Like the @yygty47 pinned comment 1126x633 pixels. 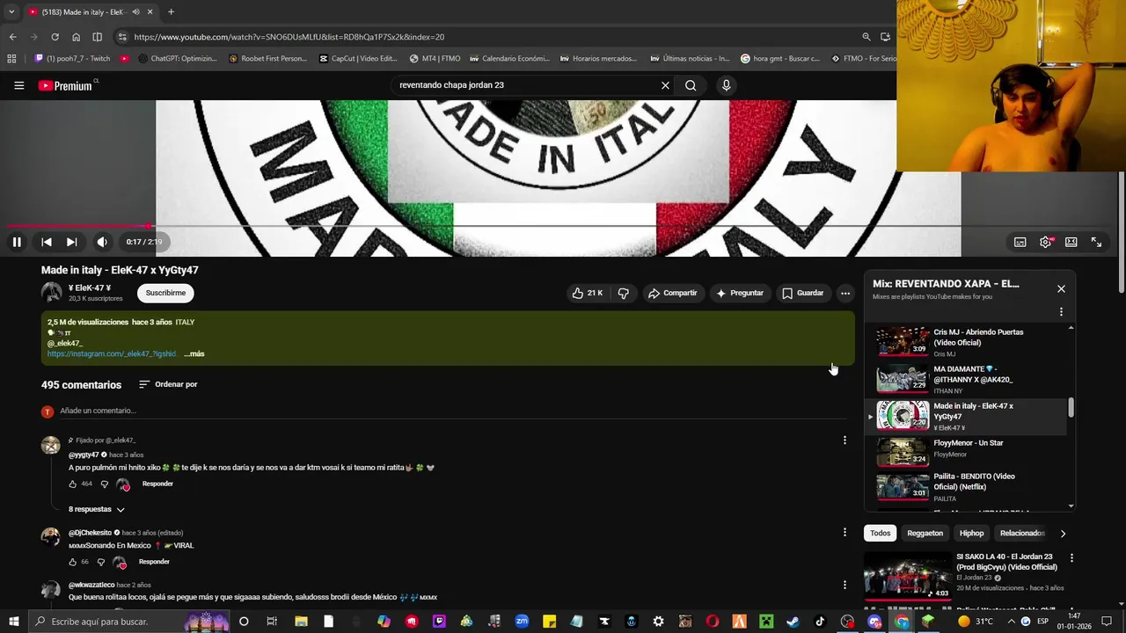point(73,484)
